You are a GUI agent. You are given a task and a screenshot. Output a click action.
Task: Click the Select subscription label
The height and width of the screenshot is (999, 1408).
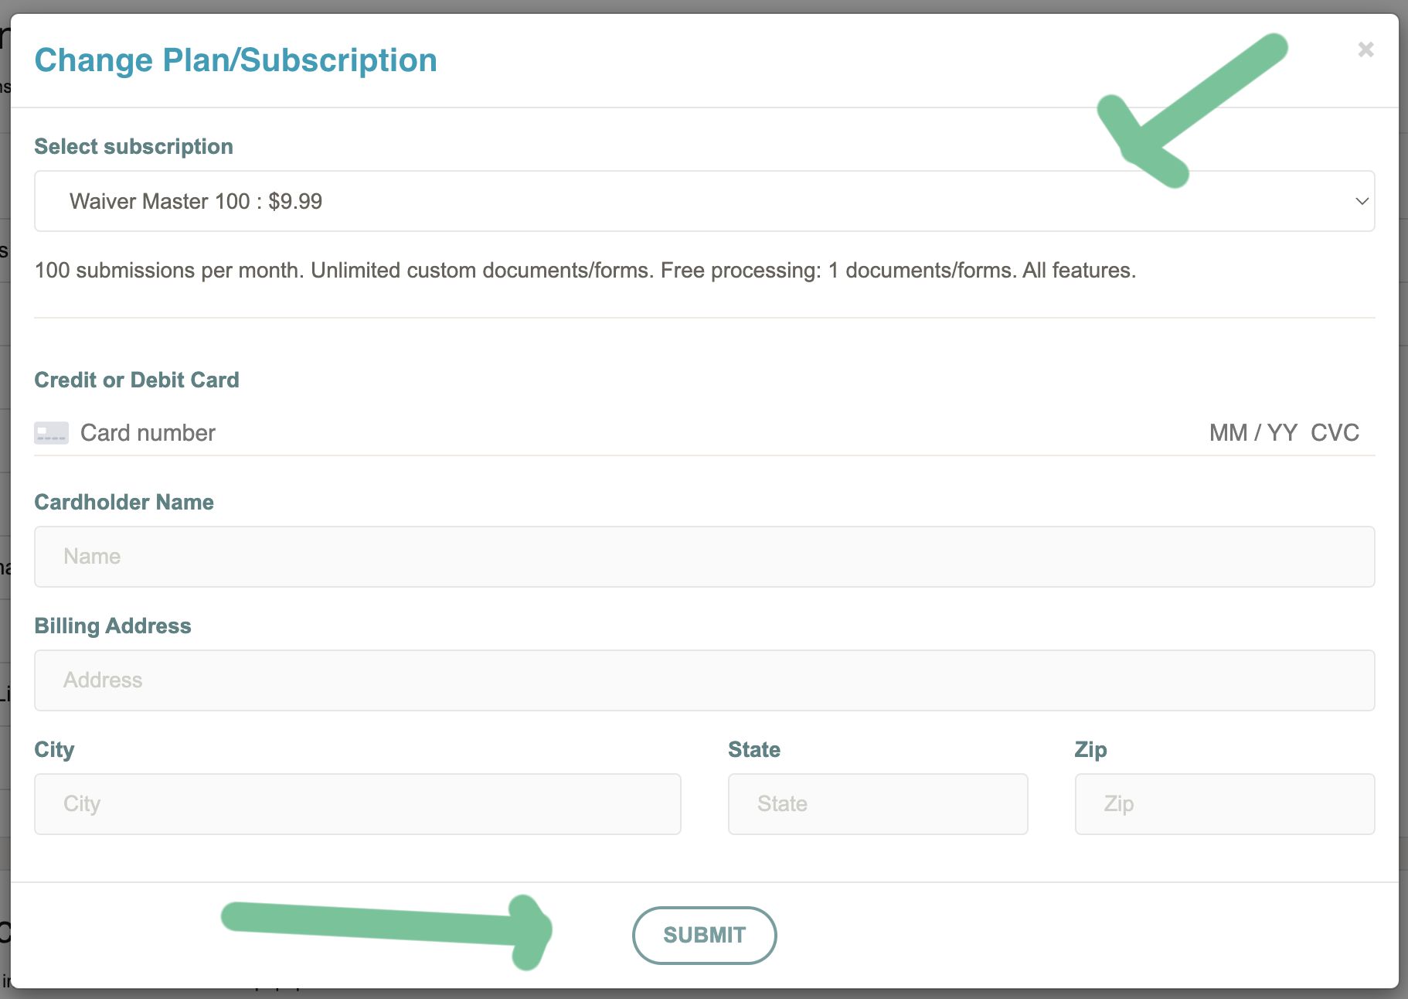pos(133,146)
